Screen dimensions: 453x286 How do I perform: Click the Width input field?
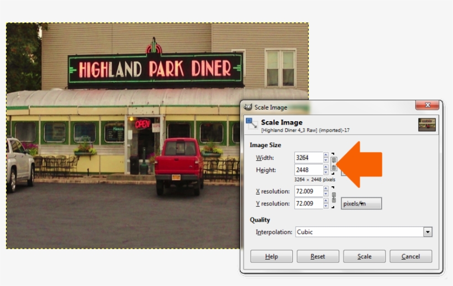tap(309, 158)
